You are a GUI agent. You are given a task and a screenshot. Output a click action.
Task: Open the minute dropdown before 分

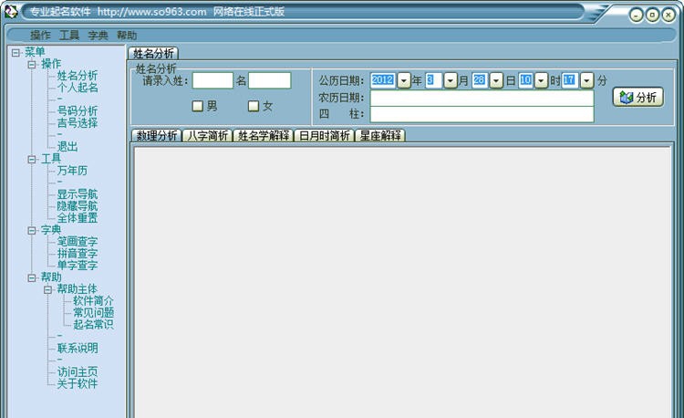pos(587,80)
